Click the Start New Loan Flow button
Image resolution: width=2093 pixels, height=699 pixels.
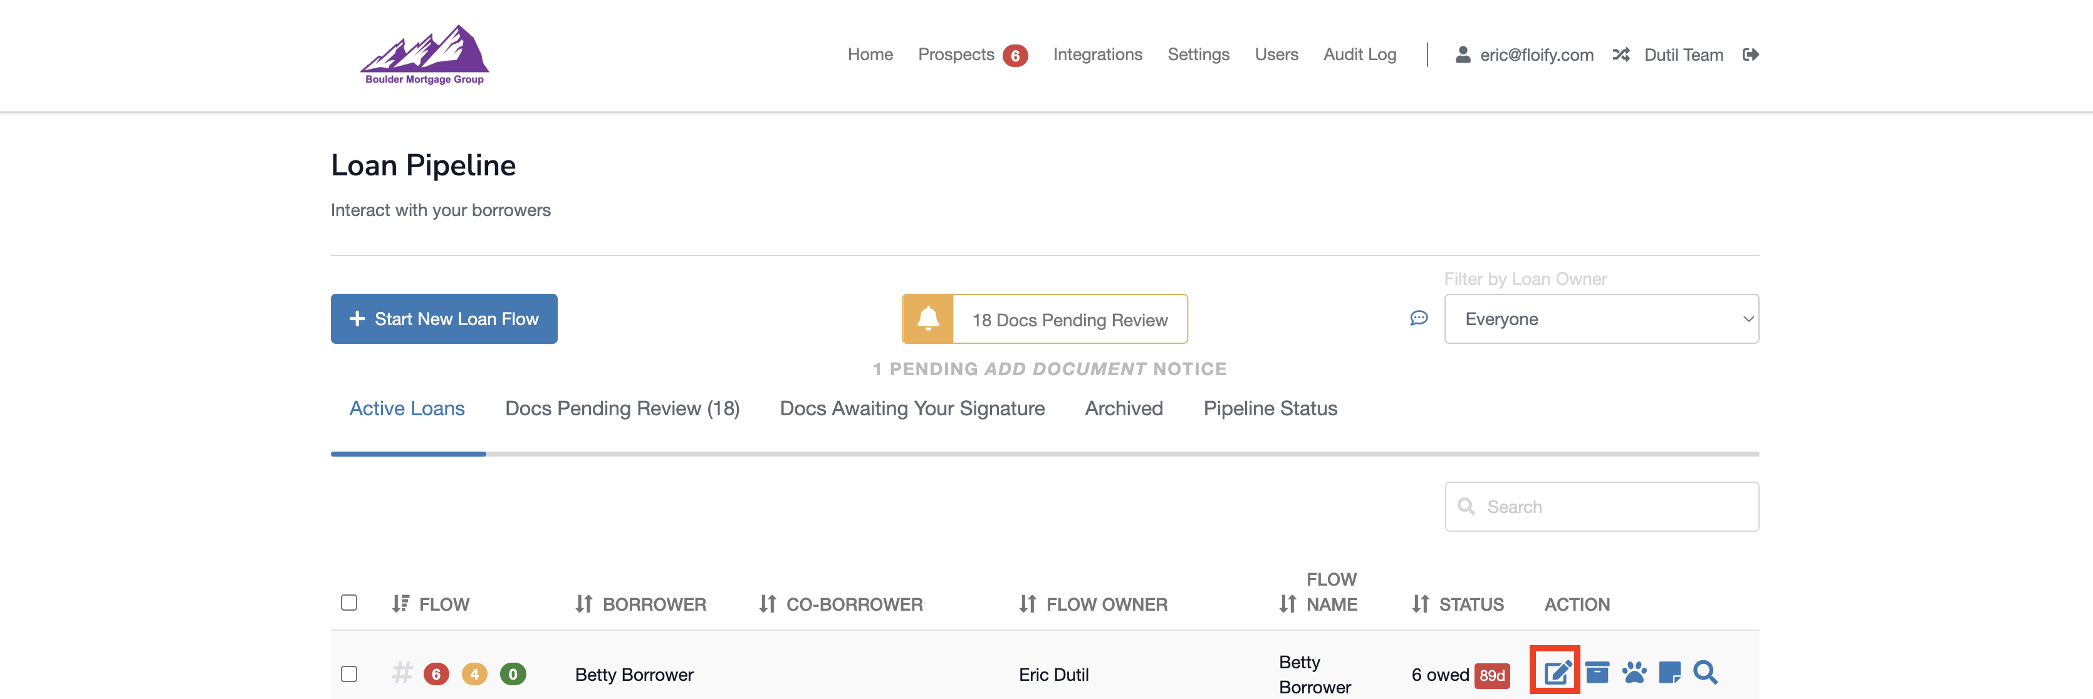pos(444,319)
